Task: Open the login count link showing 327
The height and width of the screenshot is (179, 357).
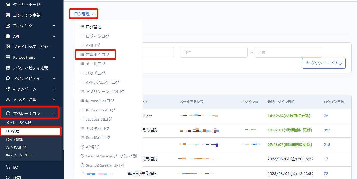Action: 327,130
